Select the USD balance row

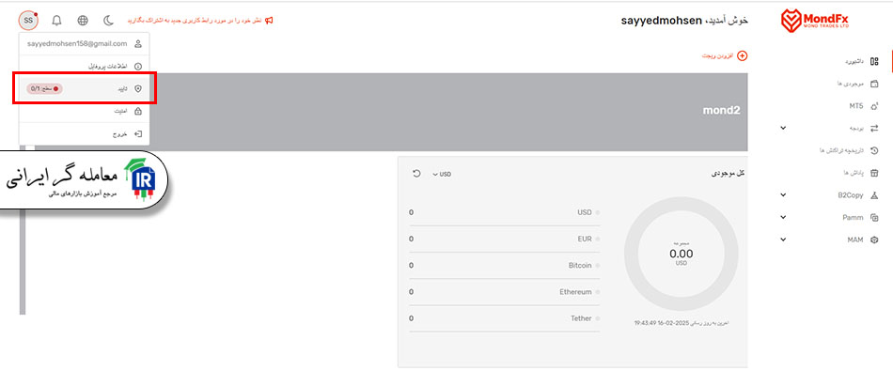click(504, 212)
